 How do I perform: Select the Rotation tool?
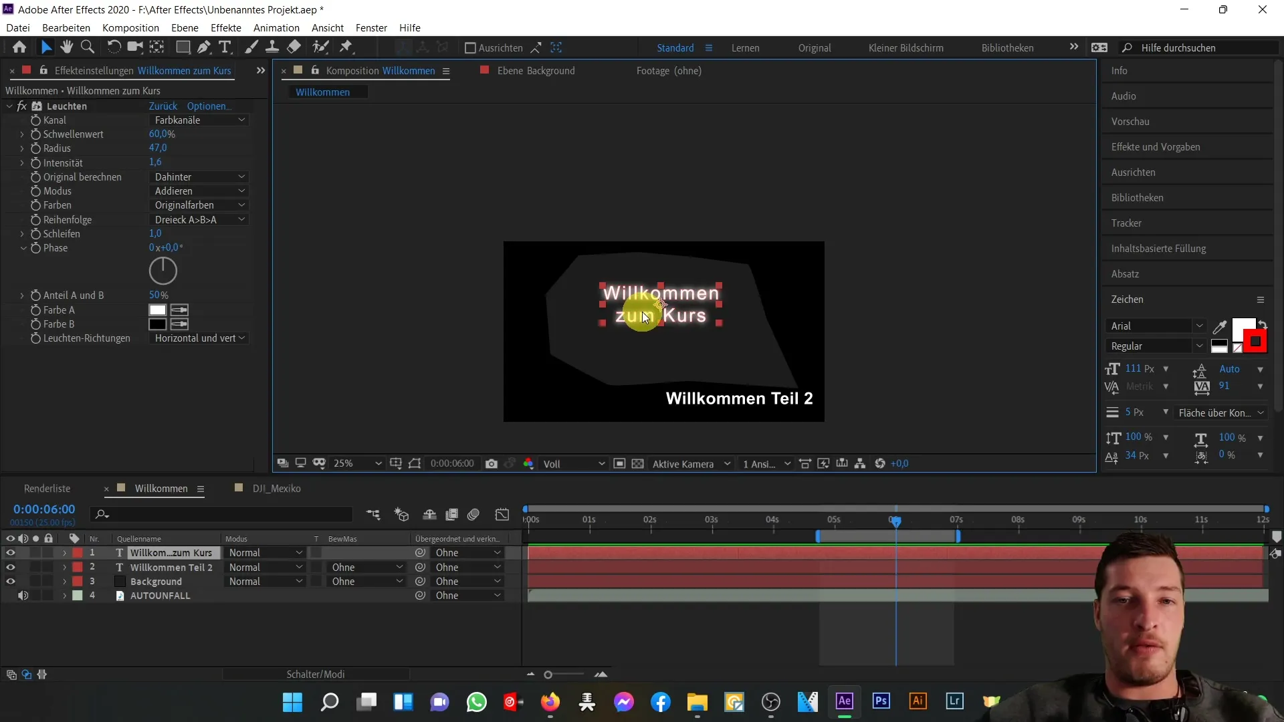[114, 47]
